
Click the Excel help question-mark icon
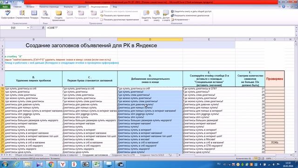click(x=284, y=7)
